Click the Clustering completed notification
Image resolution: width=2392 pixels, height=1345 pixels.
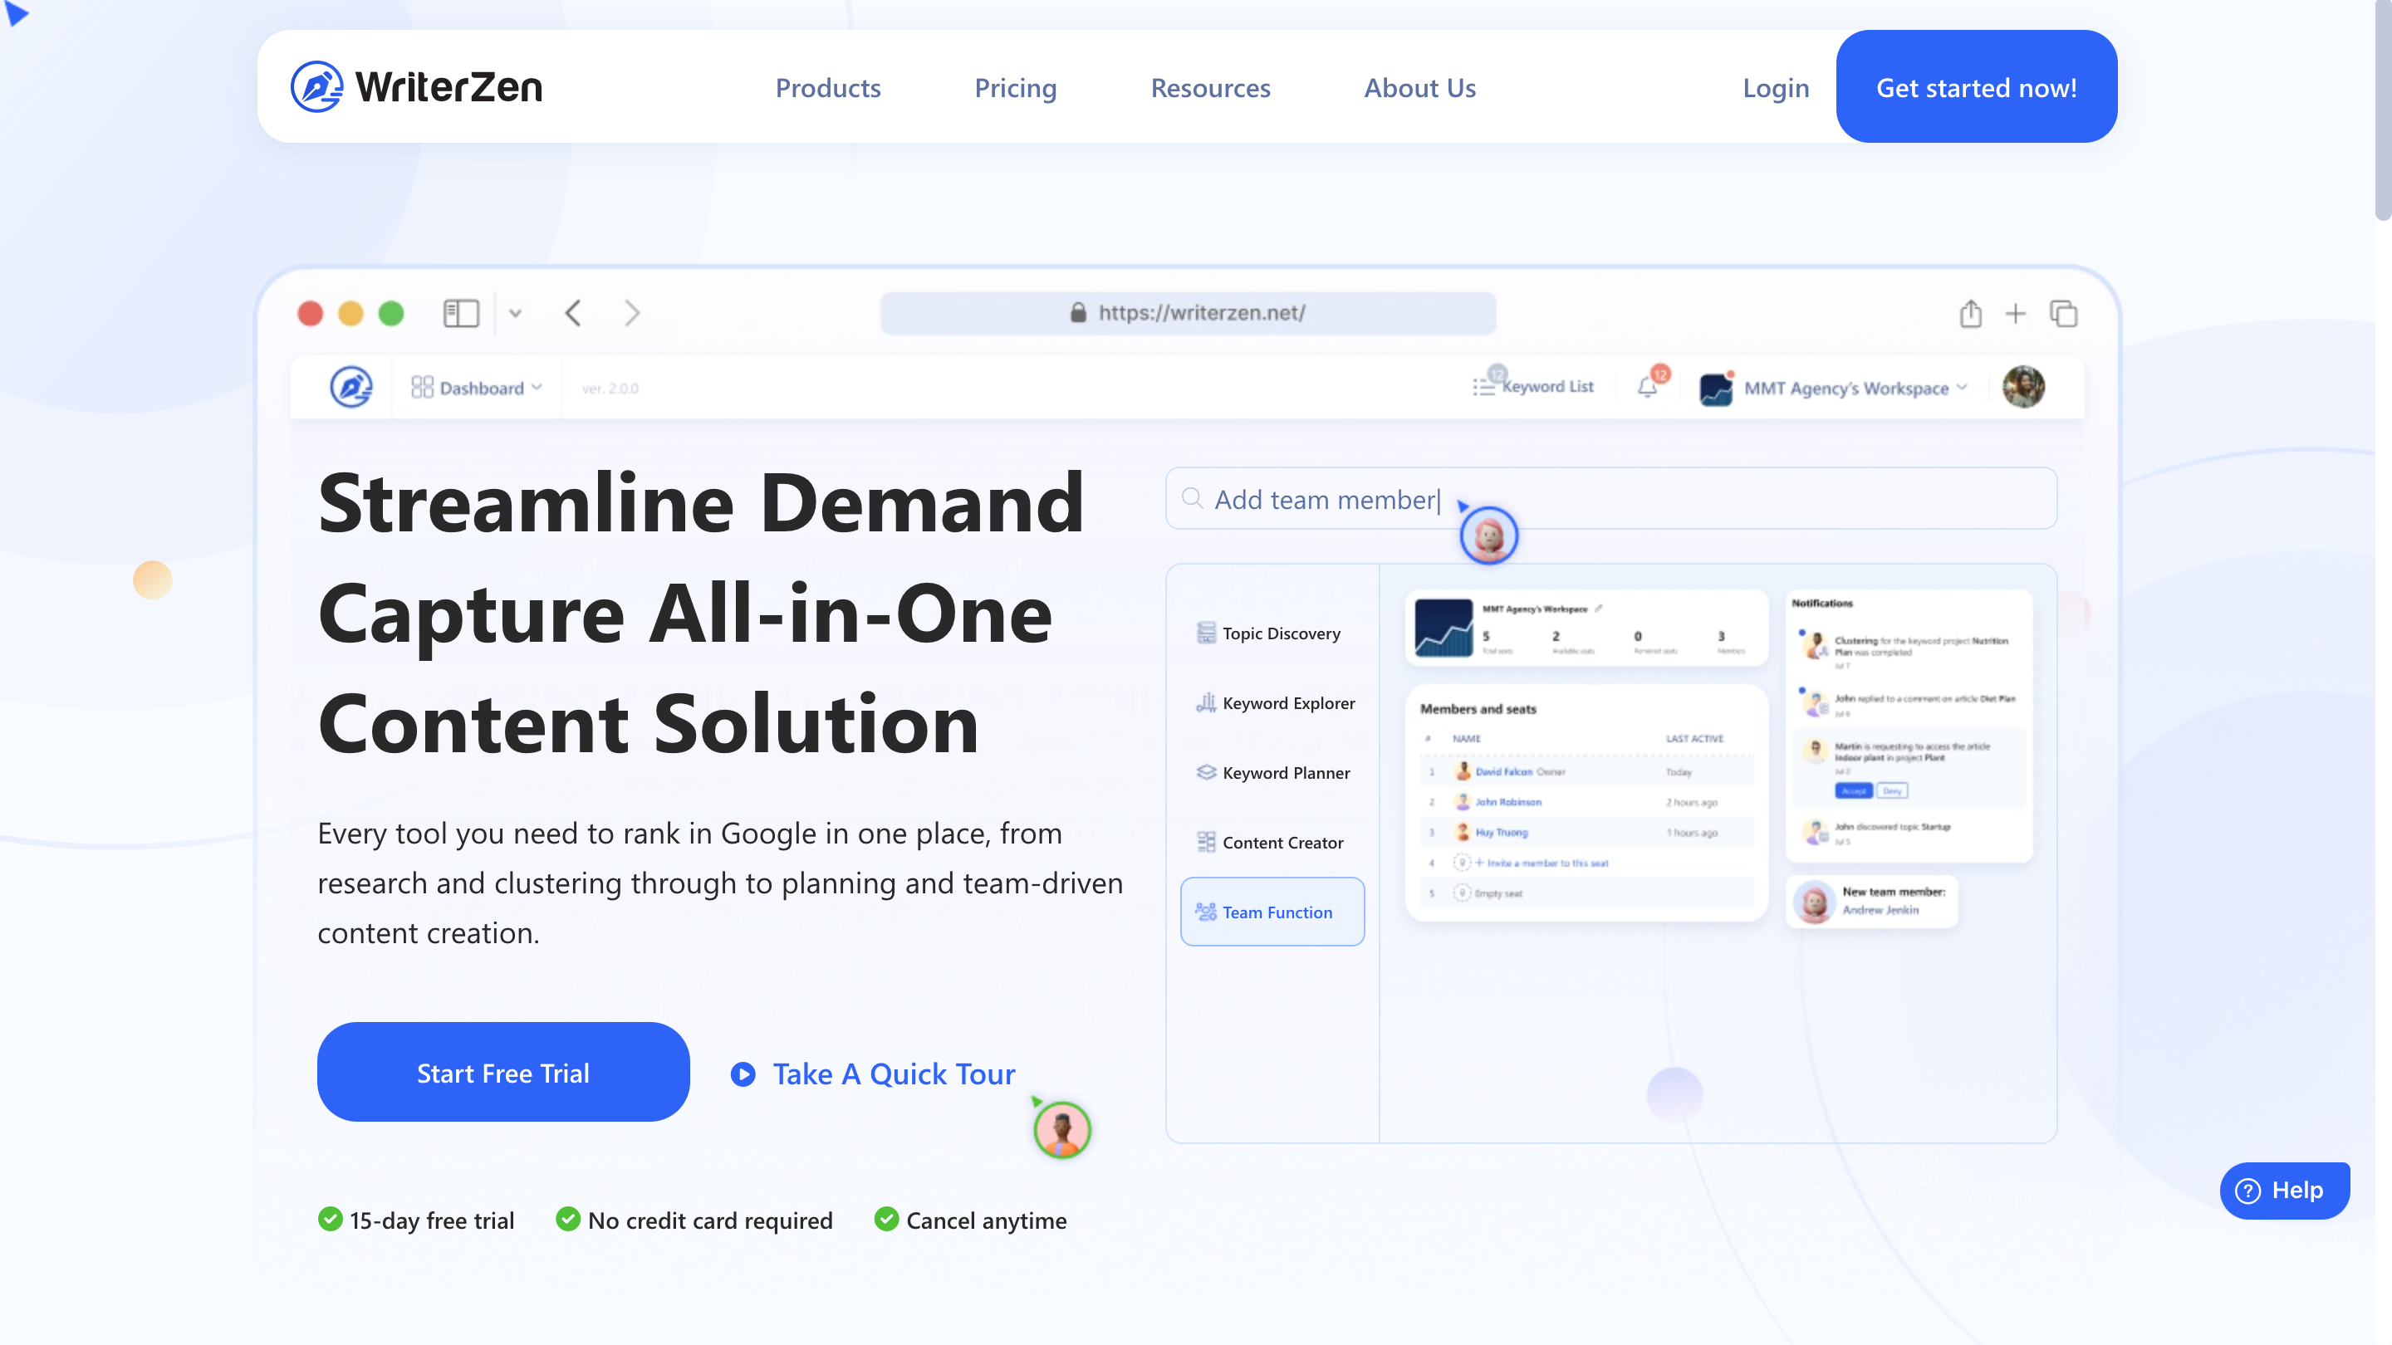[1909, 651]
